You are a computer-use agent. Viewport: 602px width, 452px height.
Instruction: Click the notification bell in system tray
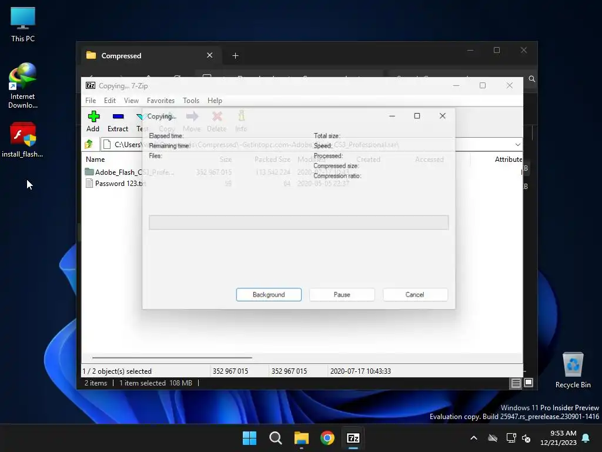(x=586, y=438)
